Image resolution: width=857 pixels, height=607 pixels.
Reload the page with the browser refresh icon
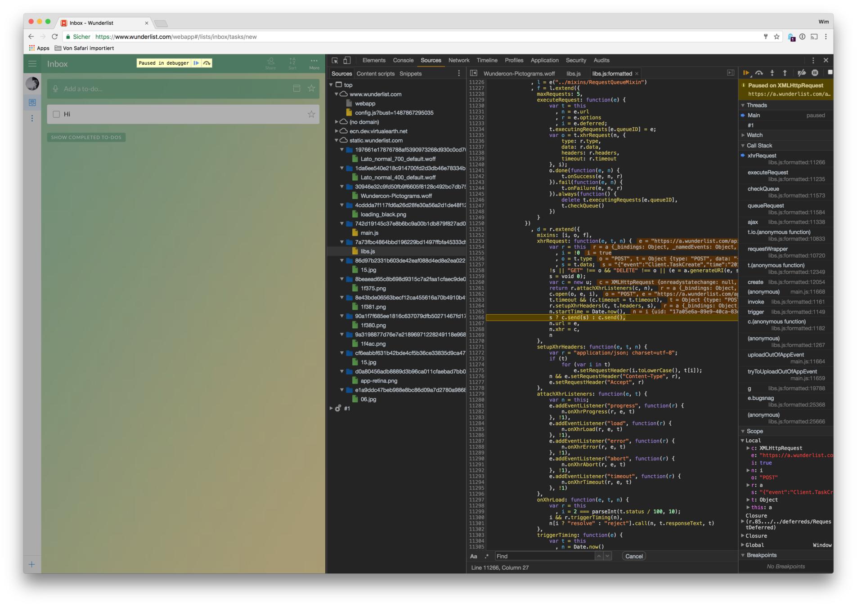tap(55, 37)
